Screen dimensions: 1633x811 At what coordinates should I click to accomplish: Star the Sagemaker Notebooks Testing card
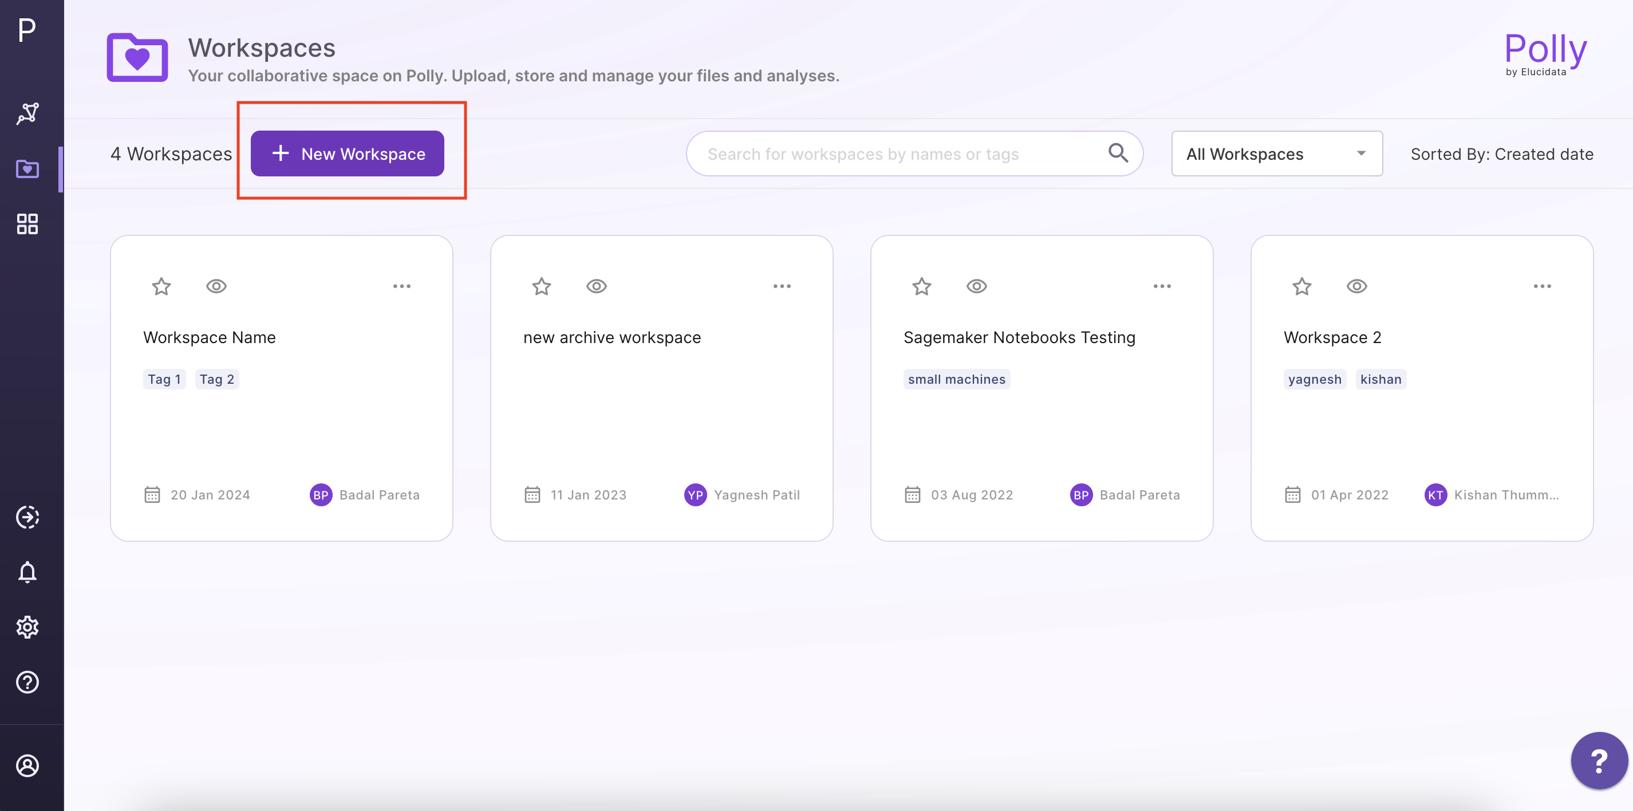(922, 286)
